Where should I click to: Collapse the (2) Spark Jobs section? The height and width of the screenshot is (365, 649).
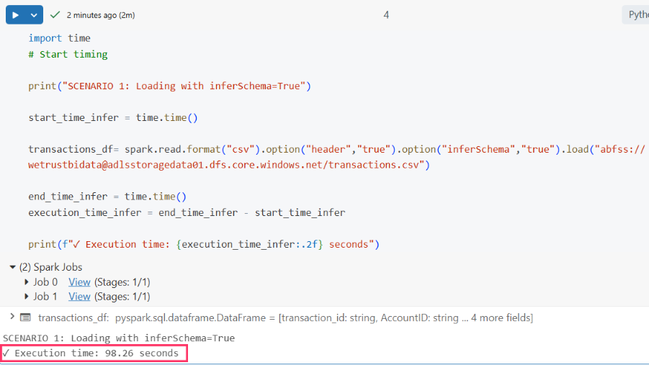[13, 267]
